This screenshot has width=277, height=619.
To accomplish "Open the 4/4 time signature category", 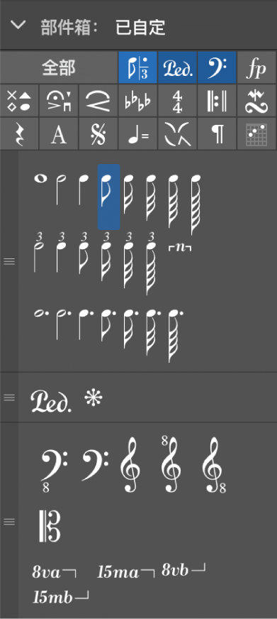I will [x=177, y=101].
